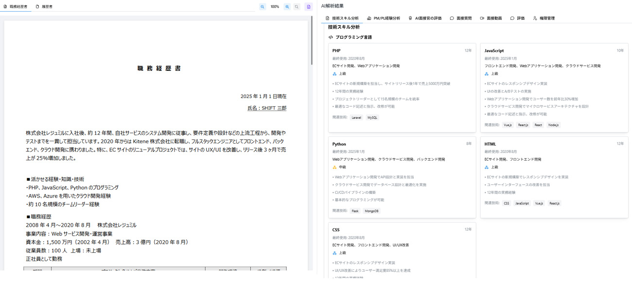632x283 pixels.
Task: Click the ■活かせる経験・知識・技術 heading
Action: 55,179
